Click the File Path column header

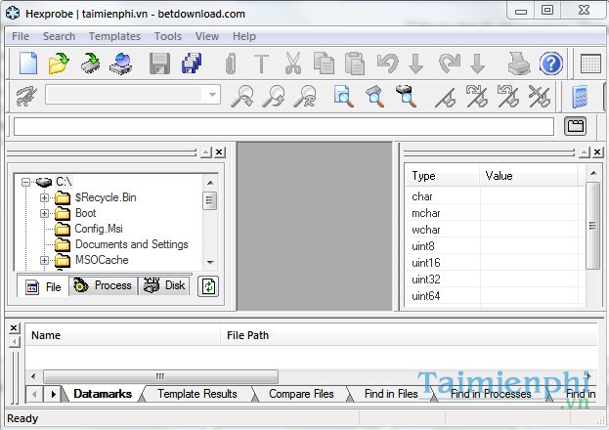coord(247,335)
